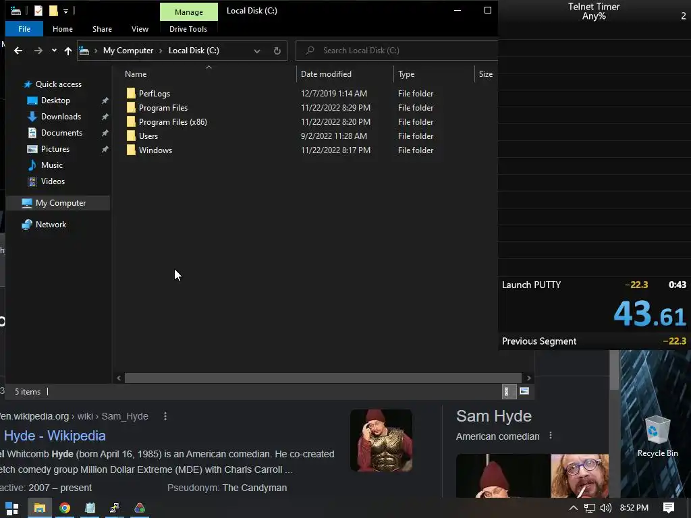Click the 12/7/2019 1:14 AM date cell
Screen dimensions: 691x518
[334, 93]
